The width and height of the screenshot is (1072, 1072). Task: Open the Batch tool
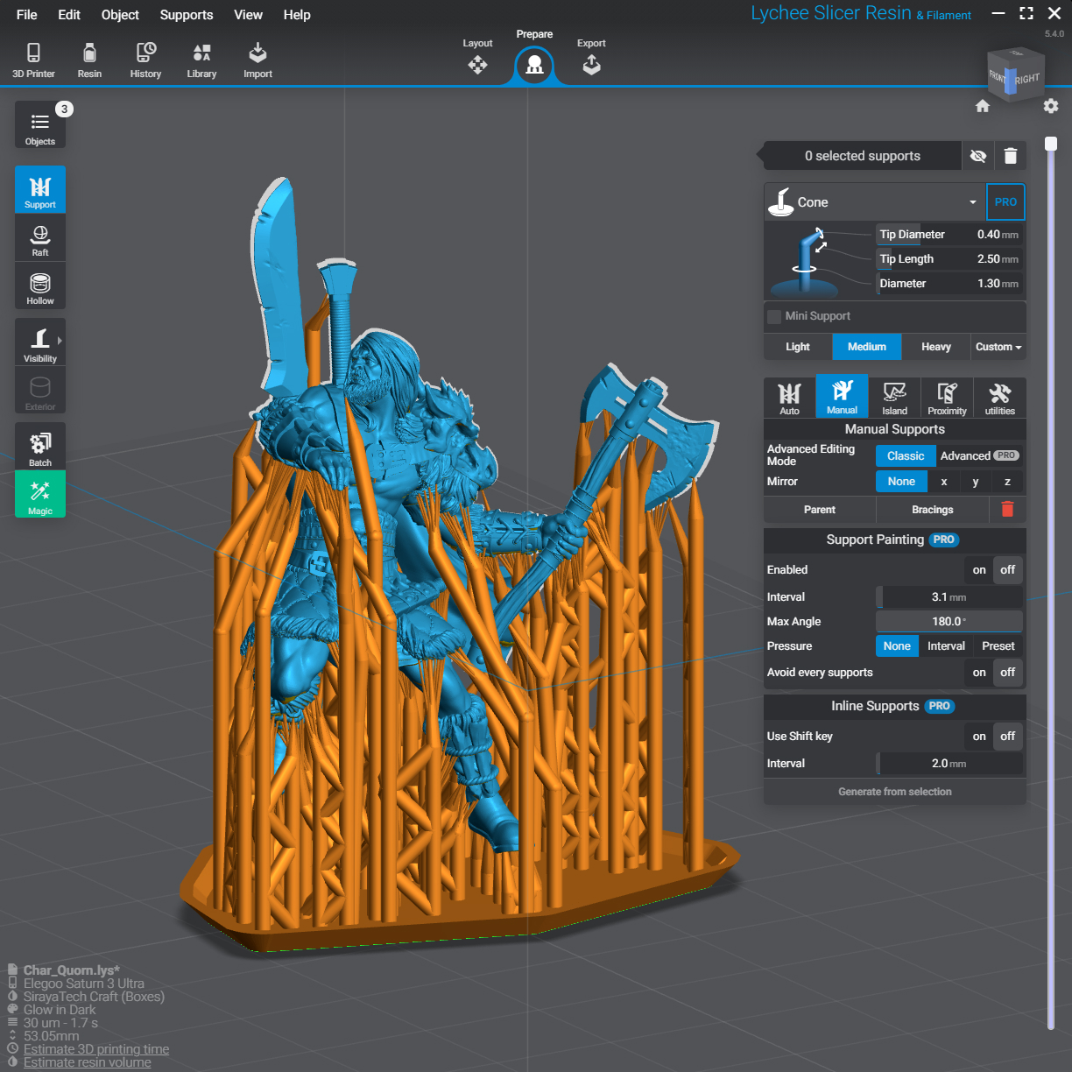click(x=40, y=448)
